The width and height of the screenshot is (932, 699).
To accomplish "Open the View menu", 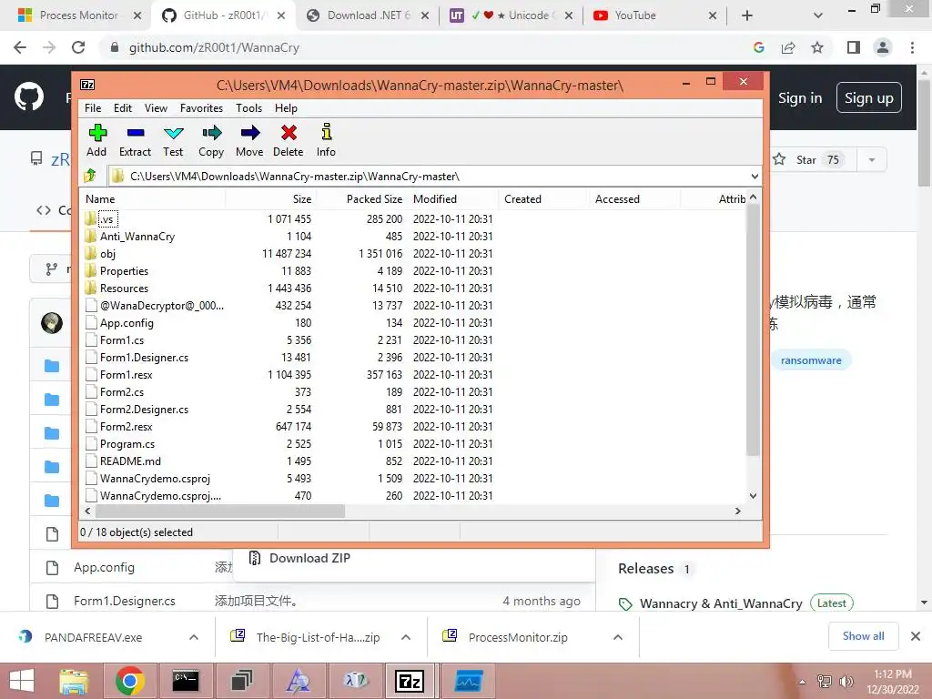I will tap(156, 108).
